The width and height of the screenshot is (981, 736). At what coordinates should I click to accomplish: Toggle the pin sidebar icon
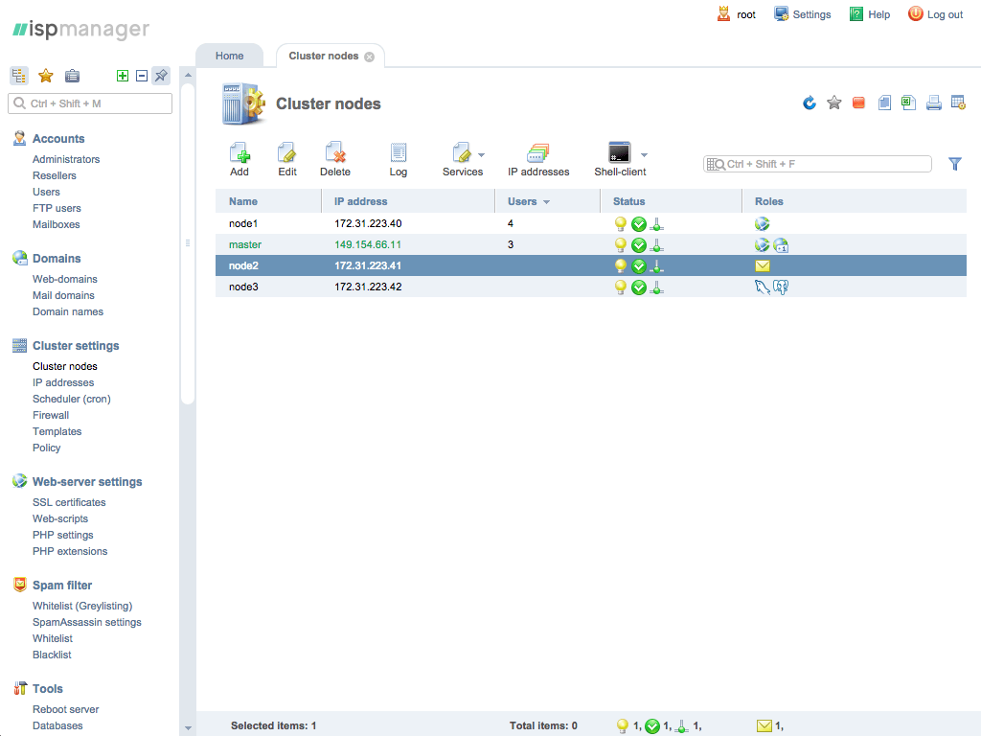click(161, 76)
